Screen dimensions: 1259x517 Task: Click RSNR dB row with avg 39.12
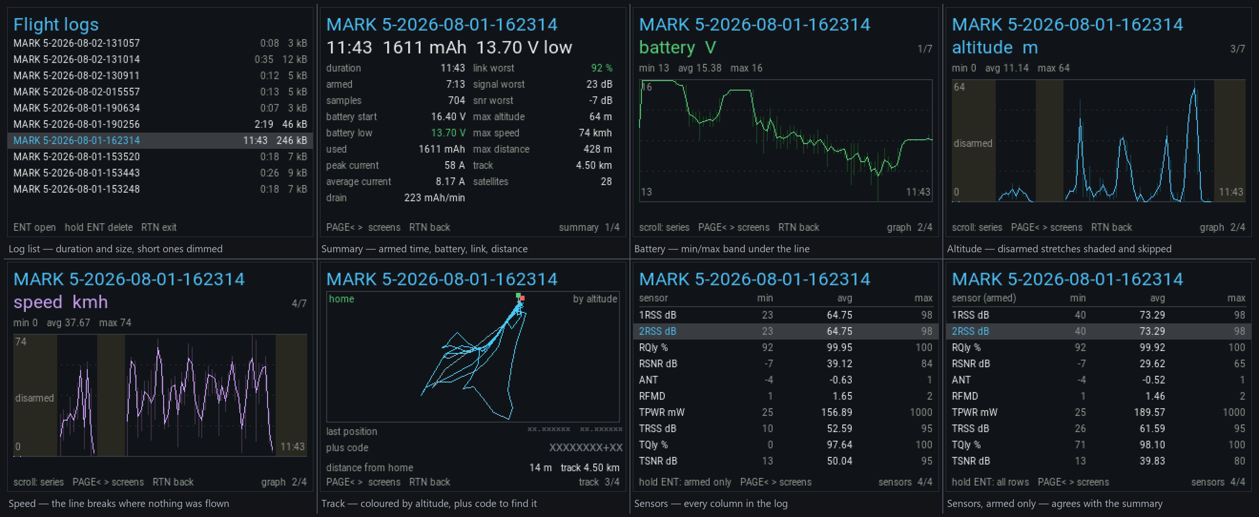click(785, 363)
